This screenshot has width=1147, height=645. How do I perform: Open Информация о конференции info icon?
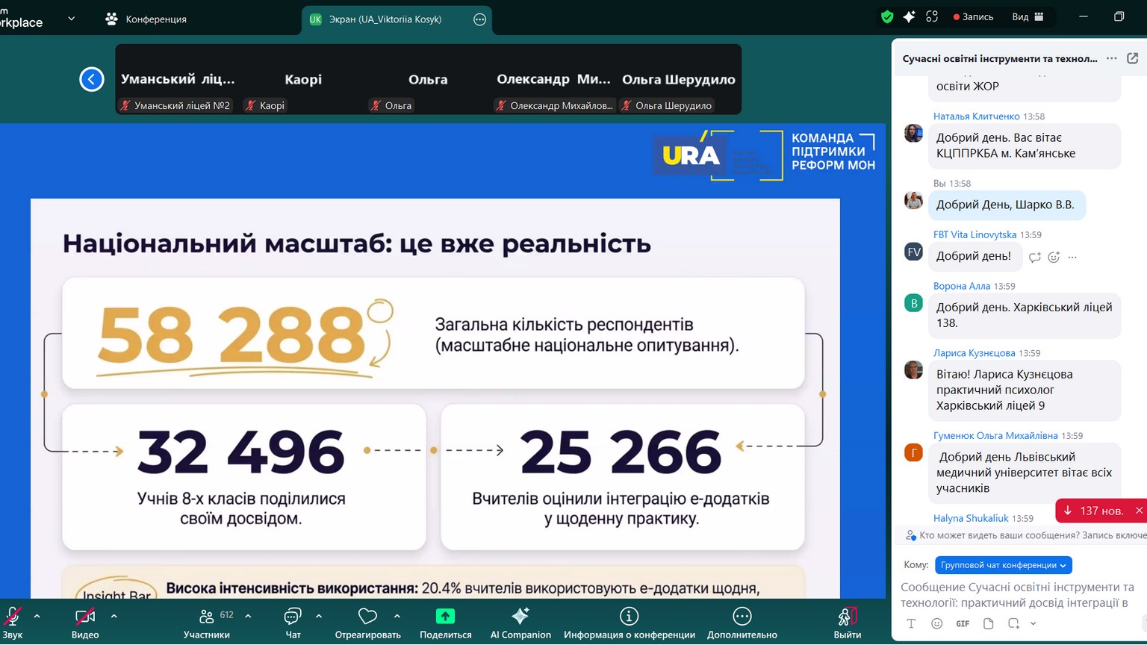pos(629,617)
